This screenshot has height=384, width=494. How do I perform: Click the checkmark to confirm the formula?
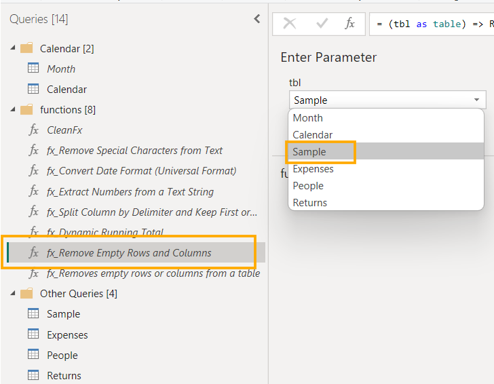322,24
